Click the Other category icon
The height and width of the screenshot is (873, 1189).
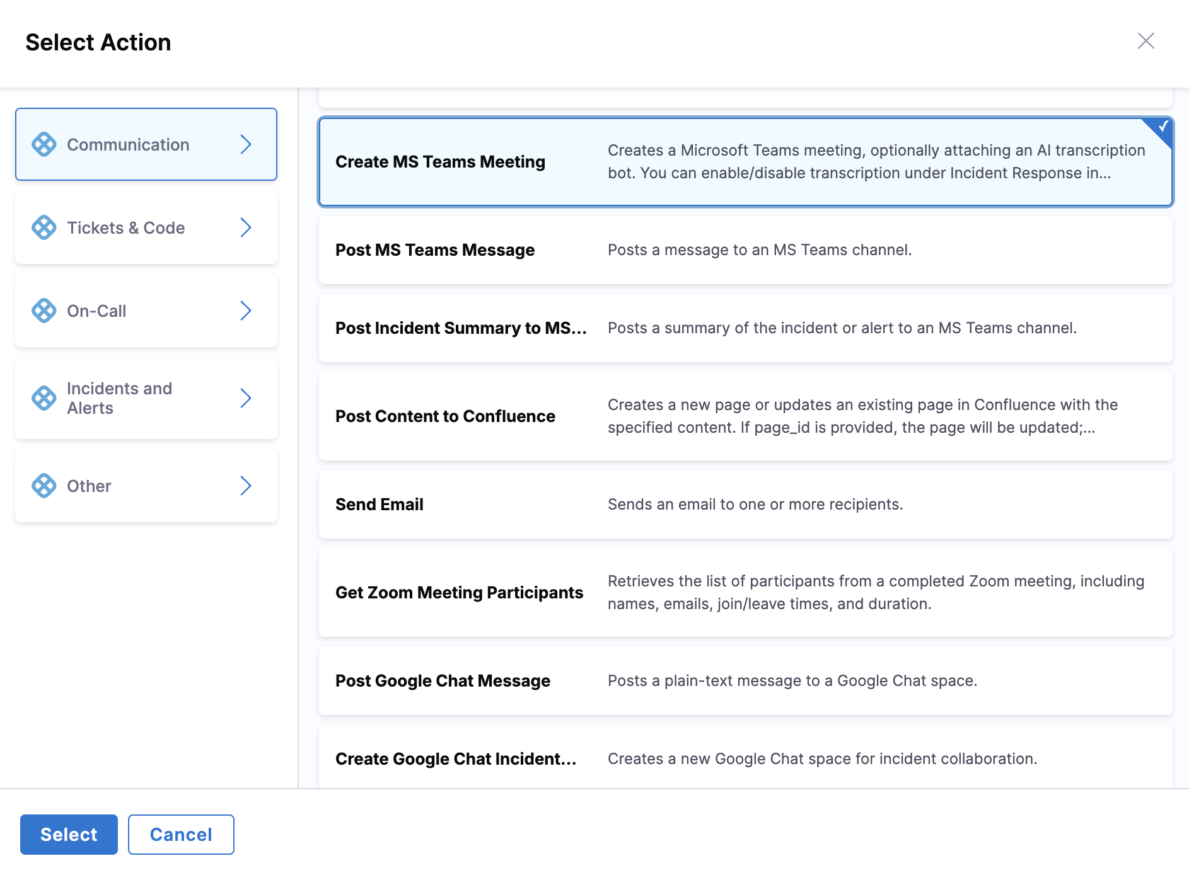tap(44, 486)
